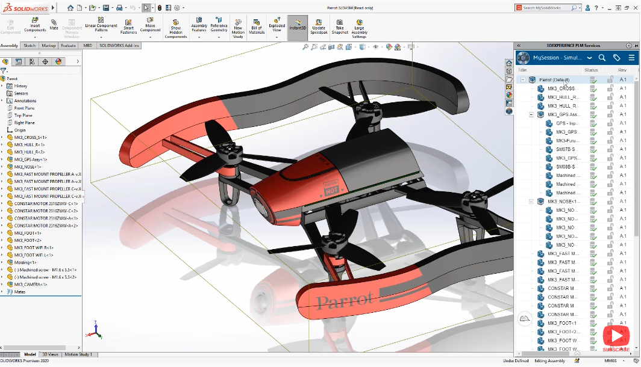
Task: Open Options gear in top toolbar
Action: click(x=177, y=8)
